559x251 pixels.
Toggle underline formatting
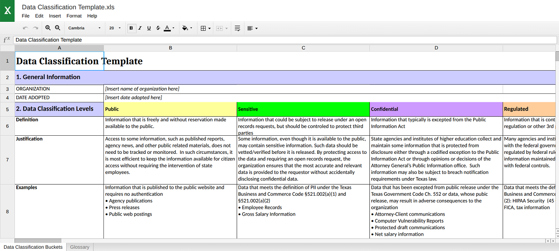149,28
